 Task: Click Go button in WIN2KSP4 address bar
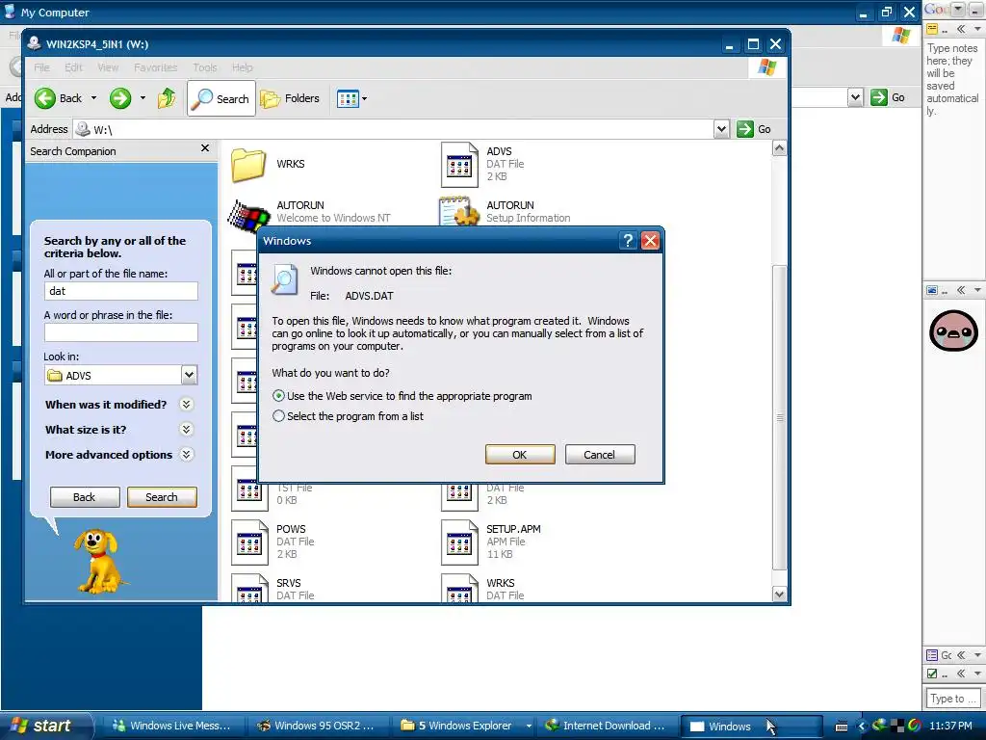(x=754, y=129)
